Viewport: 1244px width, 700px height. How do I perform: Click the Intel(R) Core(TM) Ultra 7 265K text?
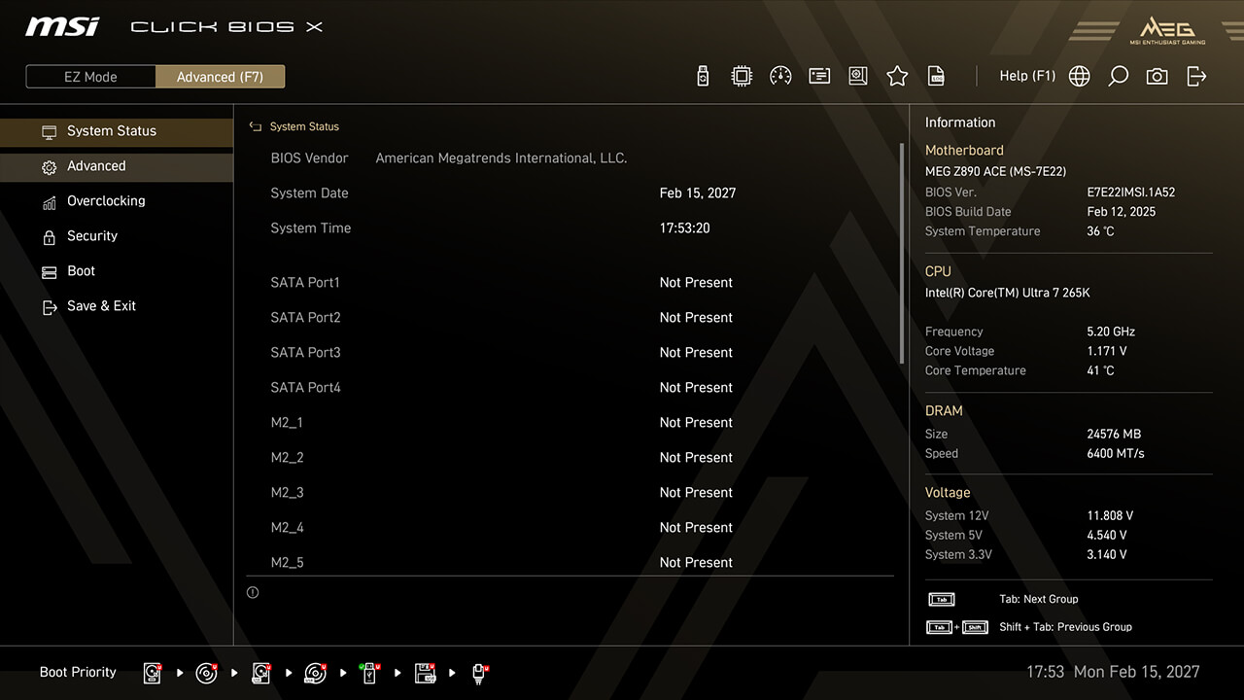[x=1008, y=293]
